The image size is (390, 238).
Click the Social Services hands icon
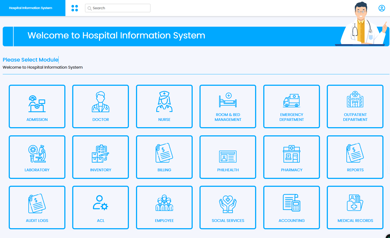228,204
